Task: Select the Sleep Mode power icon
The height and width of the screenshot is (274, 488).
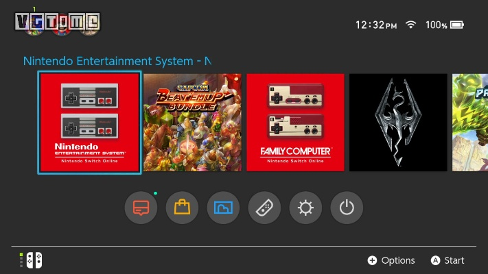Action: [347, 208]
